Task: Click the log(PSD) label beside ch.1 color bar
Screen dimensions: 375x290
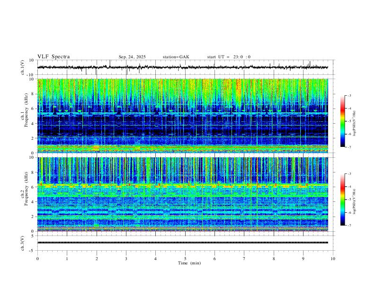Action: pos(355,123)
